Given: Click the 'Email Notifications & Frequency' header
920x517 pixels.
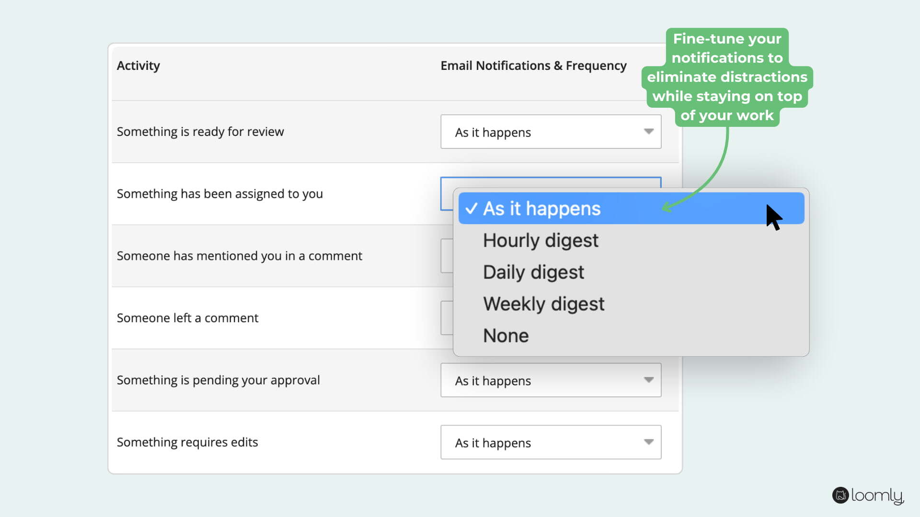Looking at the screenshot, I should coord(533,66).
